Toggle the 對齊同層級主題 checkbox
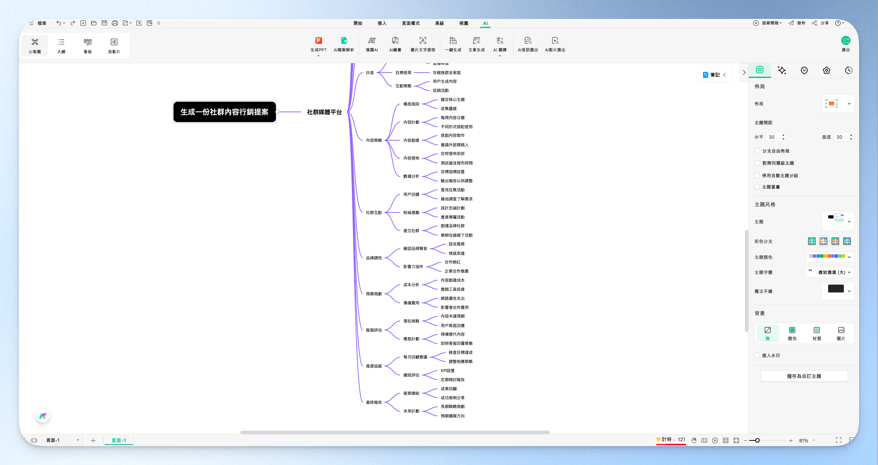Screen dimensions: 878x465 (757, 163)
